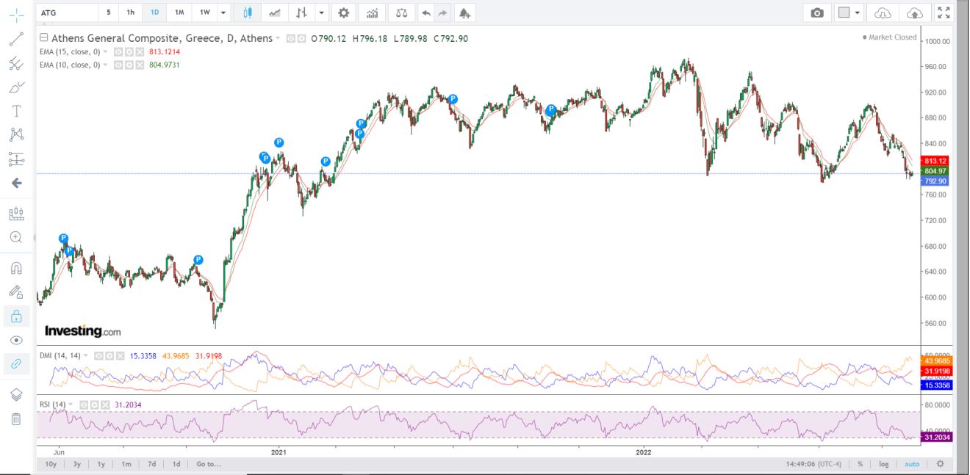Click the Go to... button
The image size is (970, 475).
[209, 464]
